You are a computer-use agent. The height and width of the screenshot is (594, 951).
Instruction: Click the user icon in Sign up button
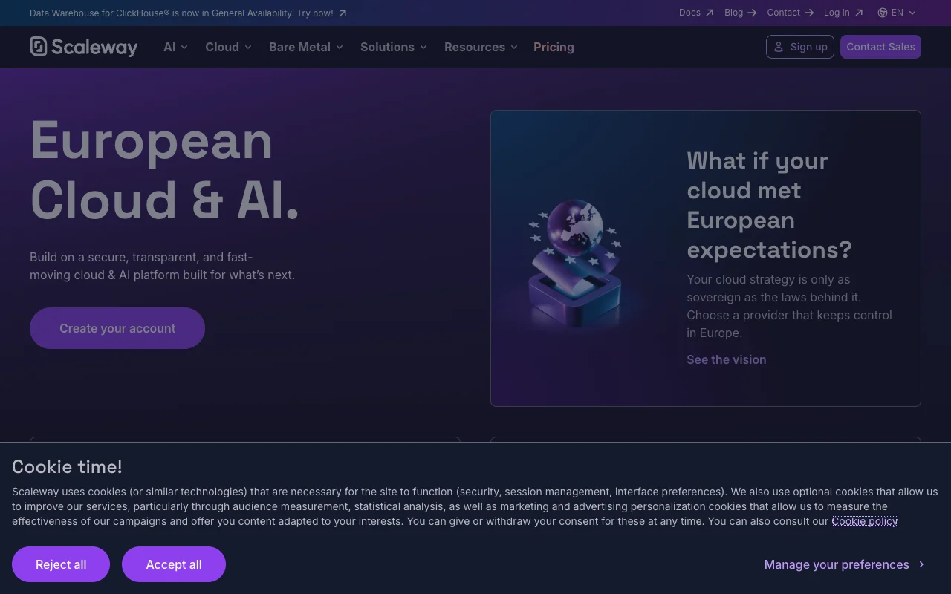pyautogui.click(x=779, y=47)
